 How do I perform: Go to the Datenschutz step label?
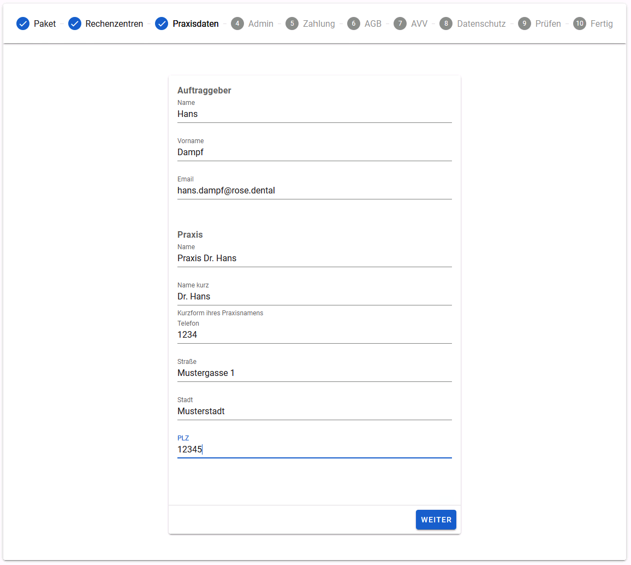(x=481, y=23)
